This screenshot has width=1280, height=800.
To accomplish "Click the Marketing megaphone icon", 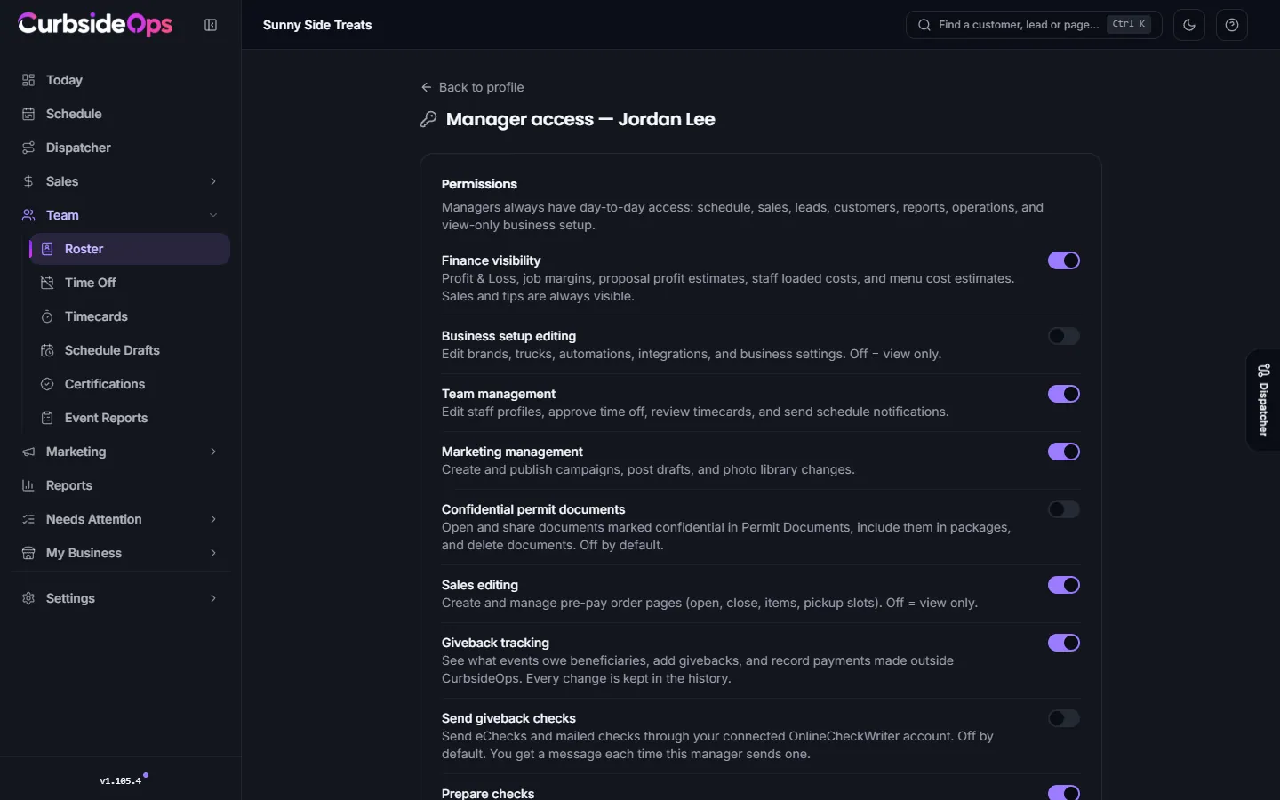I will 28,452.
